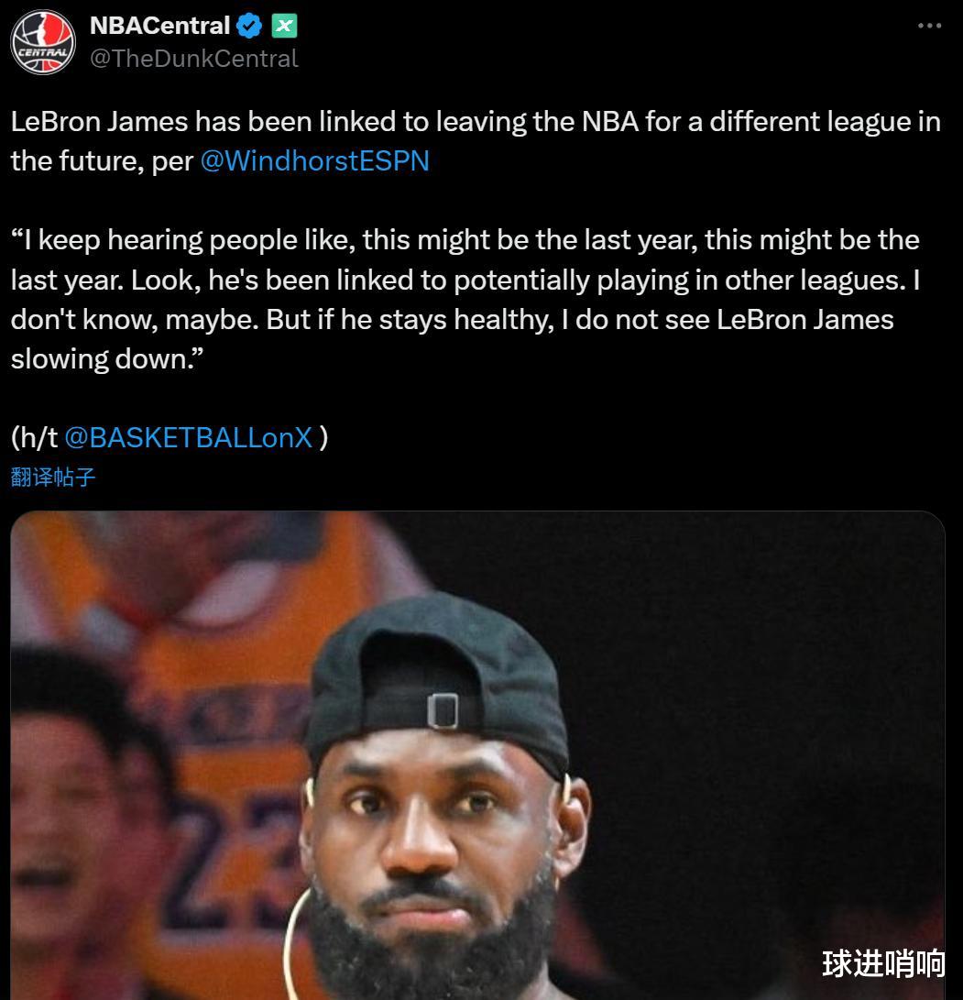Open the three-dot more options menu

tap(929, 26)
